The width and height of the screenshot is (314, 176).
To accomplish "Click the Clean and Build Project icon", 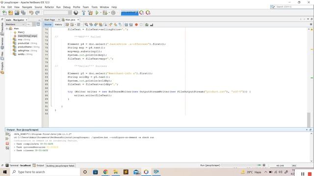I will [90, 13].
